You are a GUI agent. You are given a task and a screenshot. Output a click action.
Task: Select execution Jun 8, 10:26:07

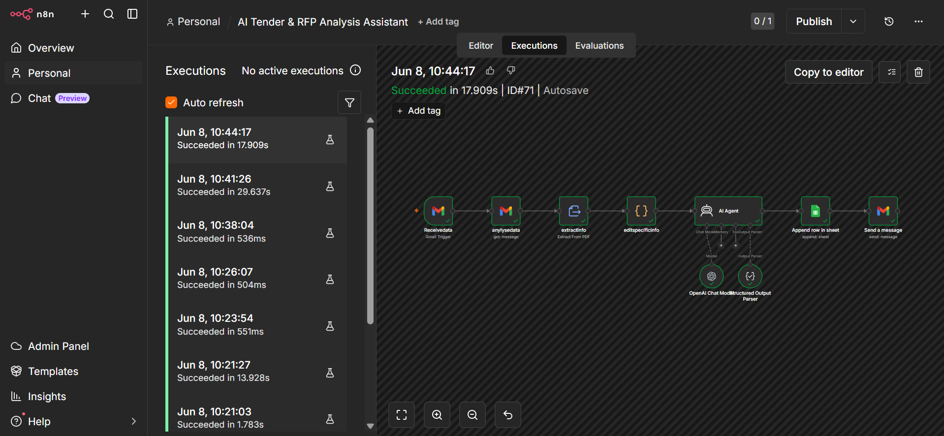point(257,280)
